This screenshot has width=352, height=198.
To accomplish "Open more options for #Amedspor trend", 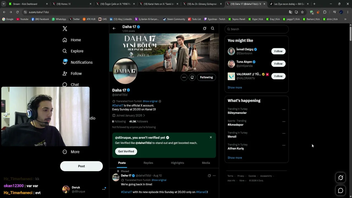I will pos(284,121).
